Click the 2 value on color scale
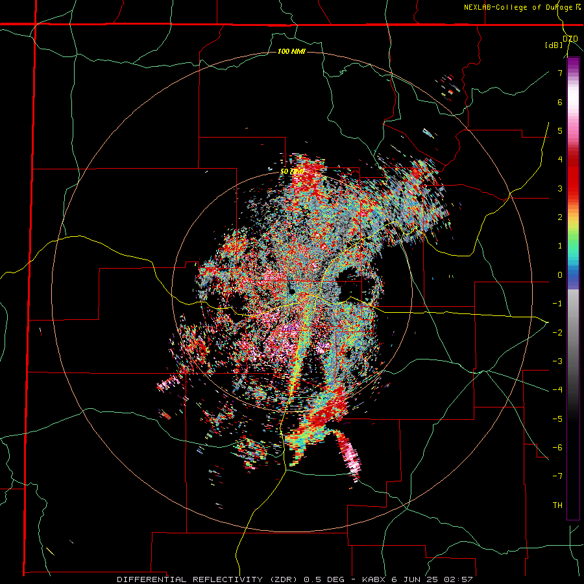This screenshot has width=584, height=584. click(x=560, y=217)
